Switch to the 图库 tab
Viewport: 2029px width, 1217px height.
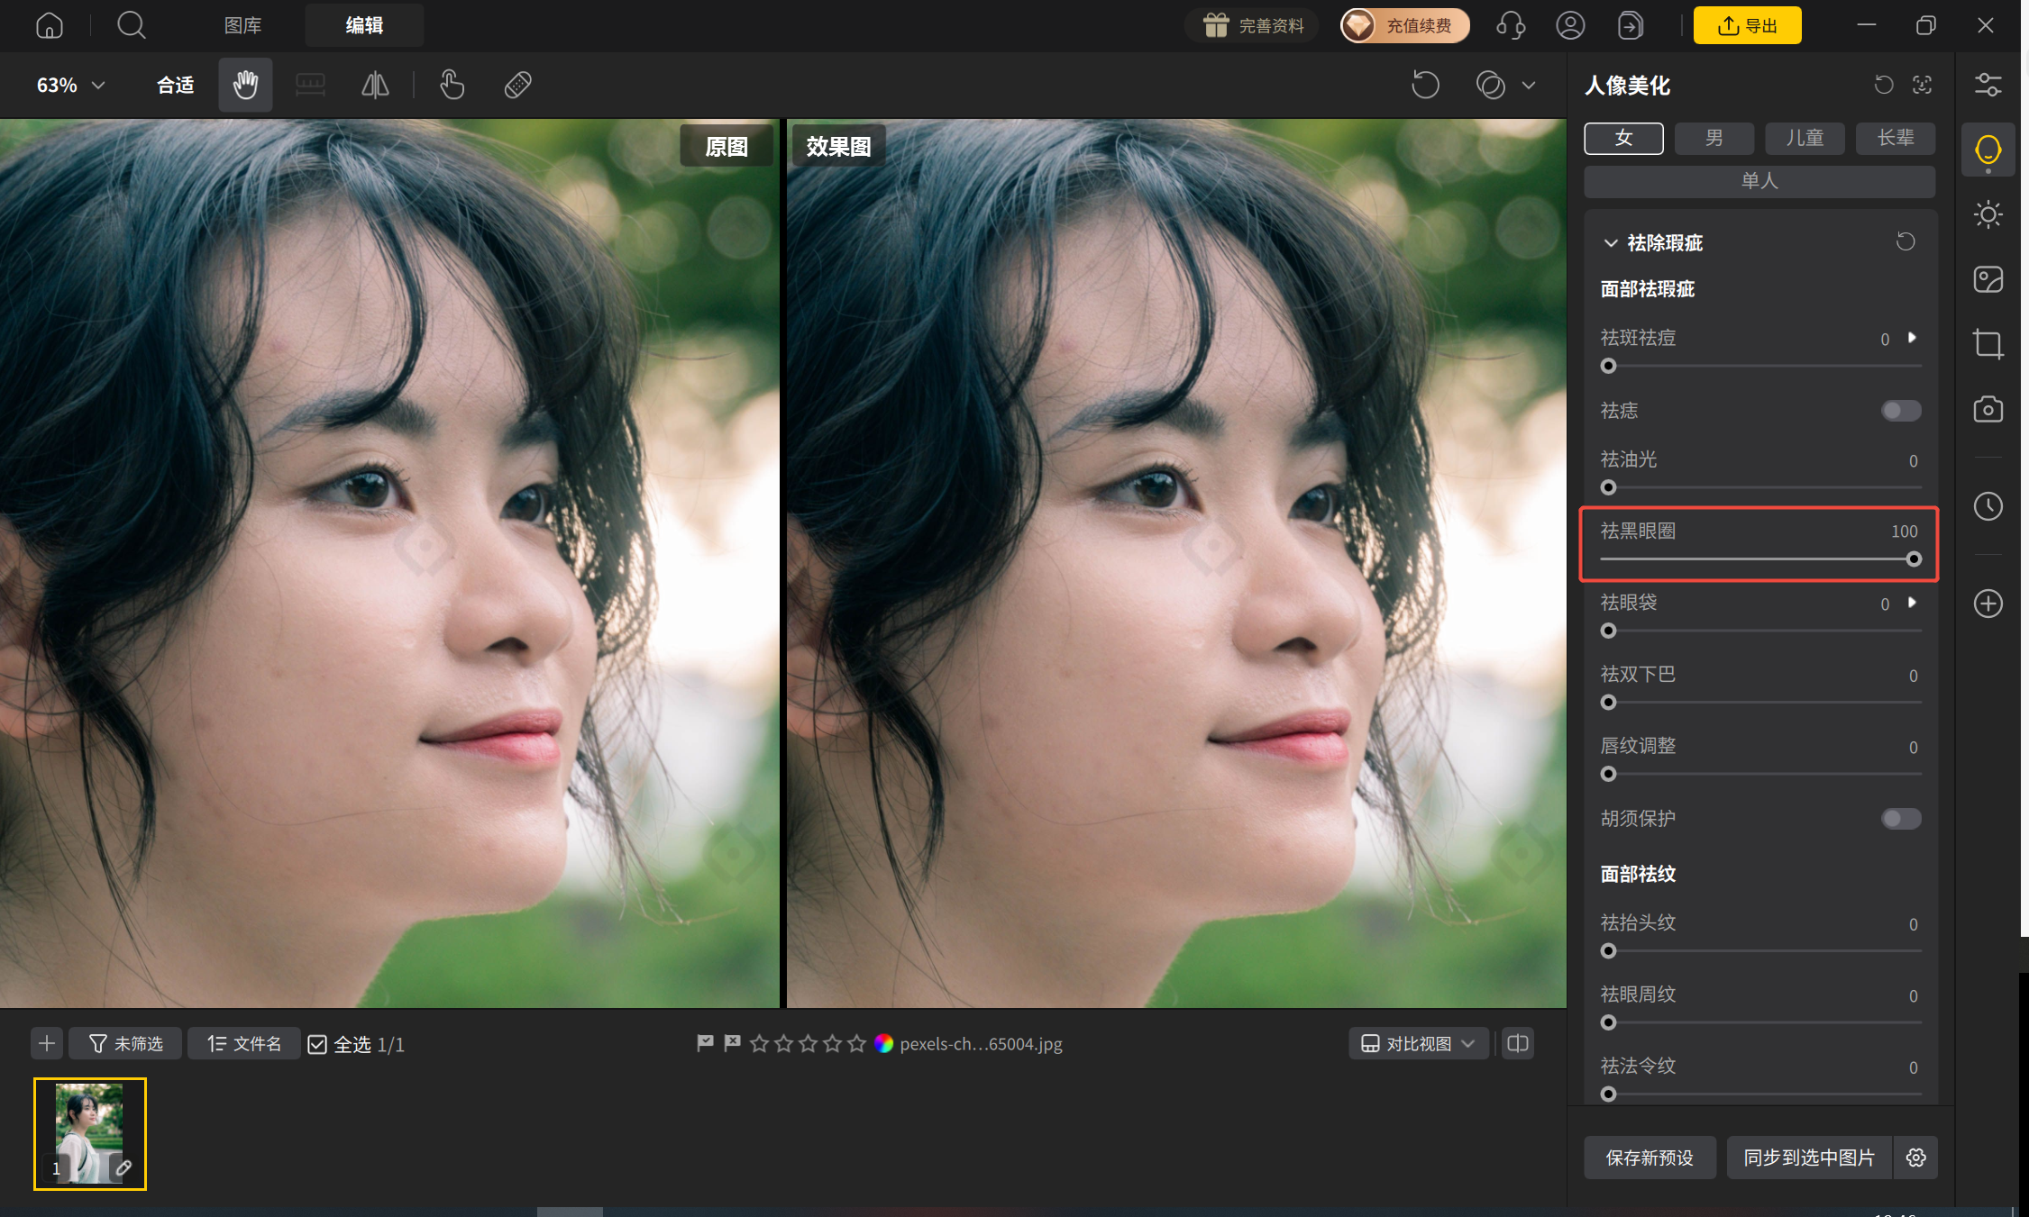(x=242, y=25)
